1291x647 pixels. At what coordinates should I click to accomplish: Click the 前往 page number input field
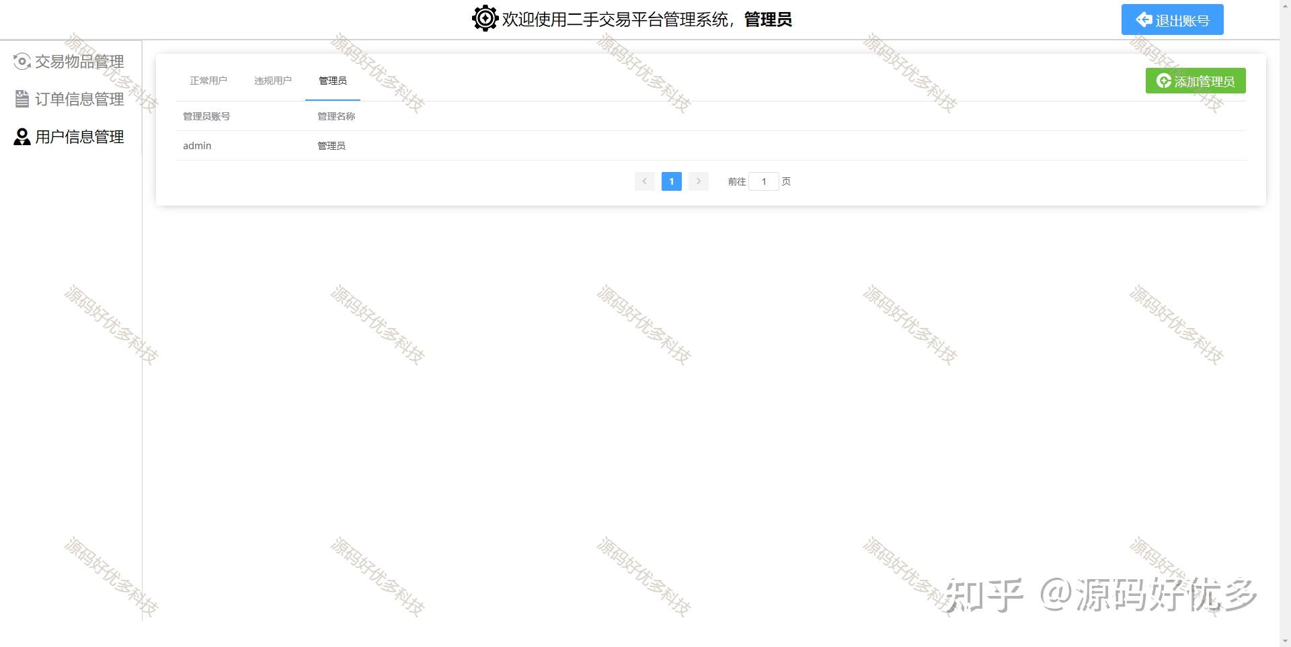pos(764,181)
